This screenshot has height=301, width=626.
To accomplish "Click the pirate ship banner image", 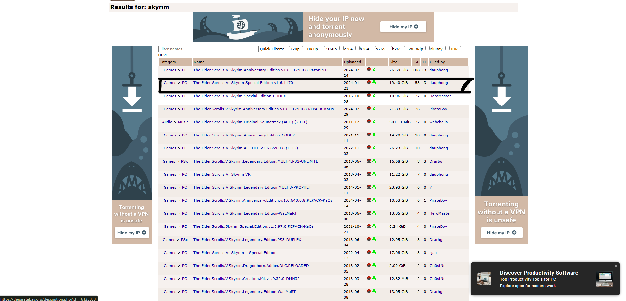I will pyautogui.click(x=248, y=27).
